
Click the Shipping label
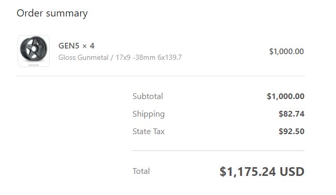(148, 114)
